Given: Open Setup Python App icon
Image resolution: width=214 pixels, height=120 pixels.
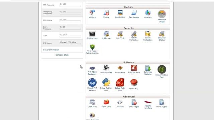Looking at the screenshot, I should point(106,82).
